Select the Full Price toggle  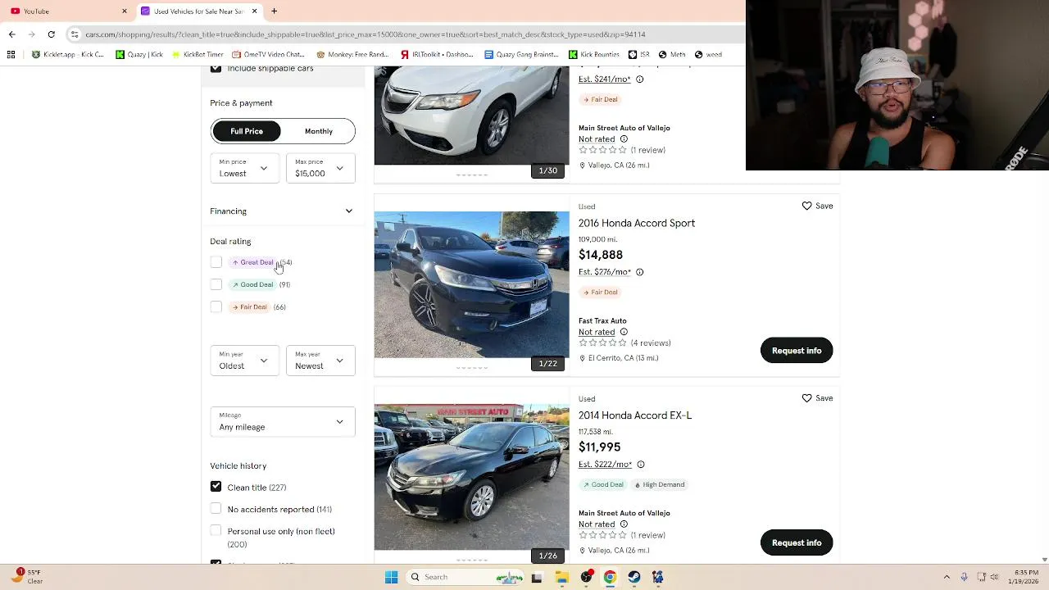(x=247, y=131)
